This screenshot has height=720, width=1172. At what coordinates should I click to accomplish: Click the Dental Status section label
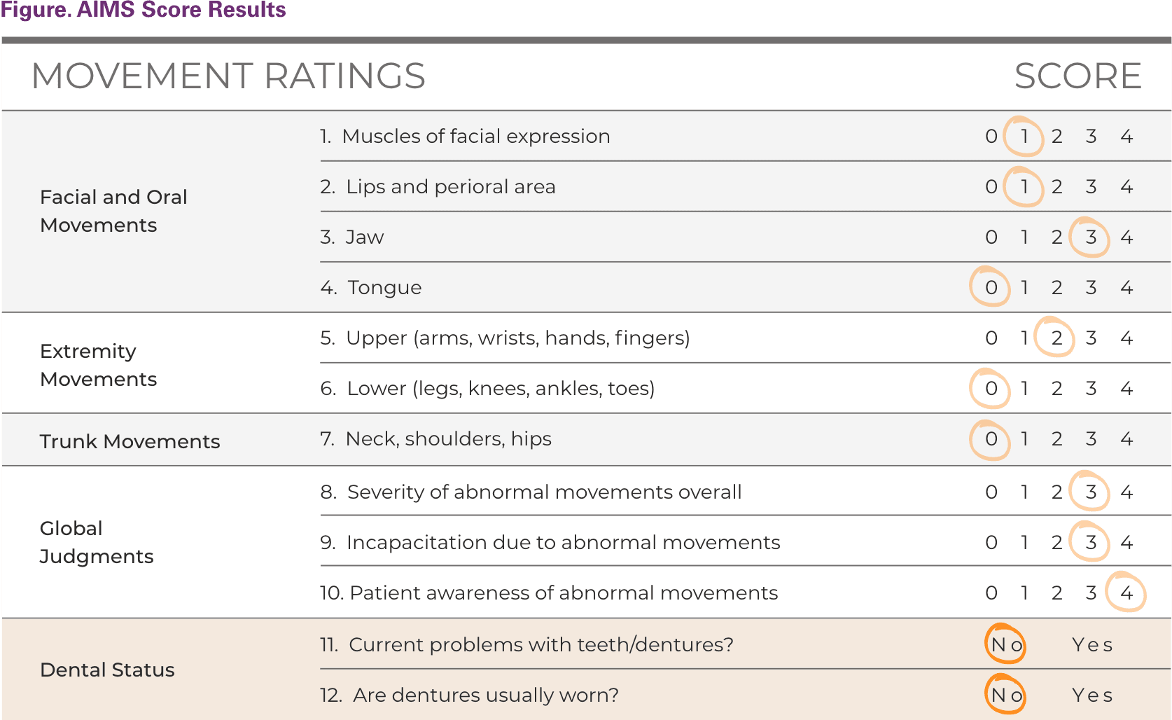[107, 670]
